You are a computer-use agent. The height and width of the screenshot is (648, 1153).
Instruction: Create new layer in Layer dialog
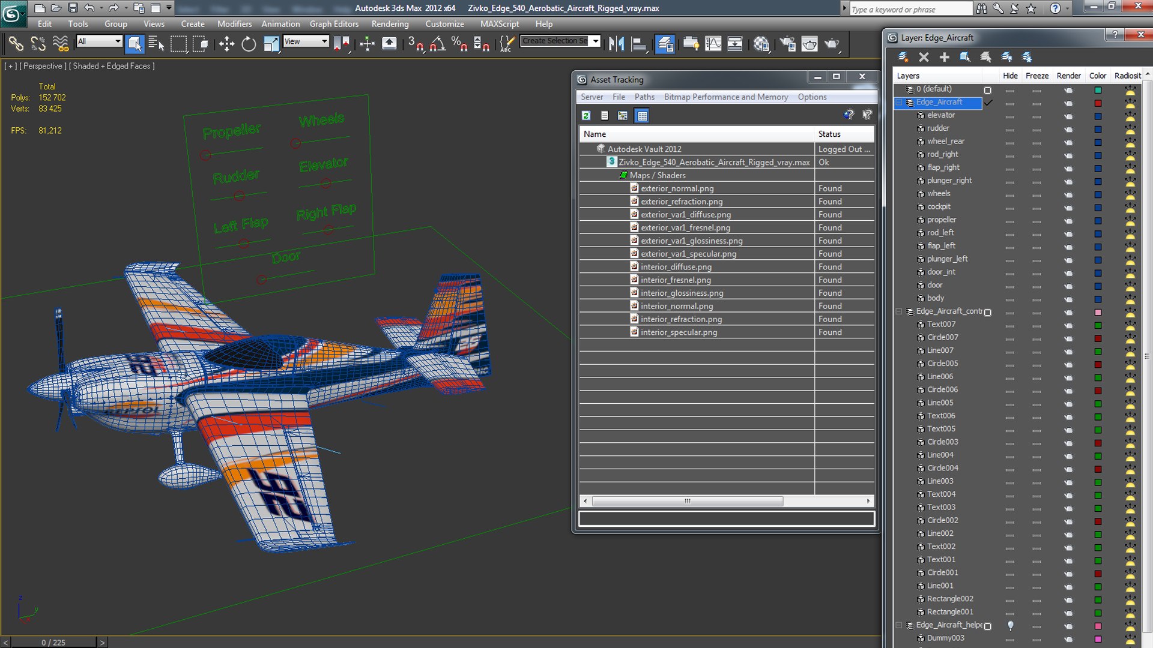click(903, 57)
